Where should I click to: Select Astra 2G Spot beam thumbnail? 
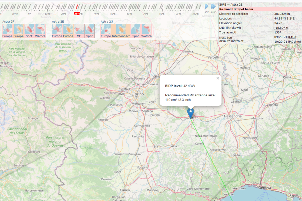coord(135,31)
